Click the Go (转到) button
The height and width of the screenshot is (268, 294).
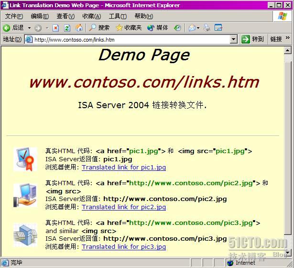(x=252, y=39)
